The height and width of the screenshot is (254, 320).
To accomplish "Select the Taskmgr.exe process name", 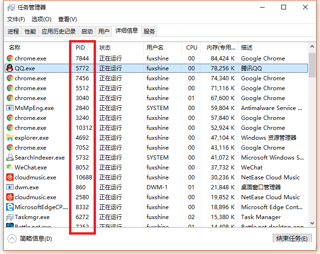I will (32, 217).
